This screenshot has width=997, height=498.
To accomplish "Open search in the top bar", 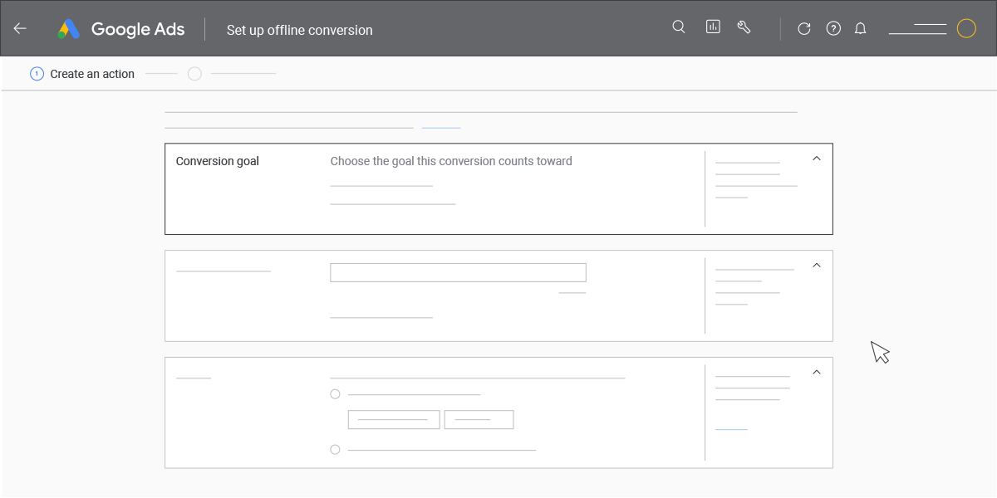I will 679,27.
